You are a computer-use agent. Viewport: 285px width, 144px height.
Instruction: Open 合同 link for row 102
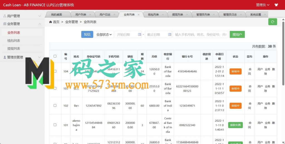click(250, 106)
